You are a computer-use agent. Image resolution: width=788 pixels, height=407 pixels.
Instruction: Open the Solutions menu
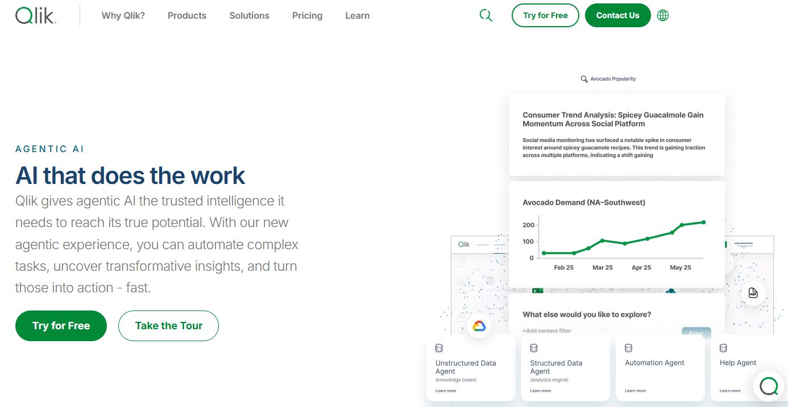249,15
